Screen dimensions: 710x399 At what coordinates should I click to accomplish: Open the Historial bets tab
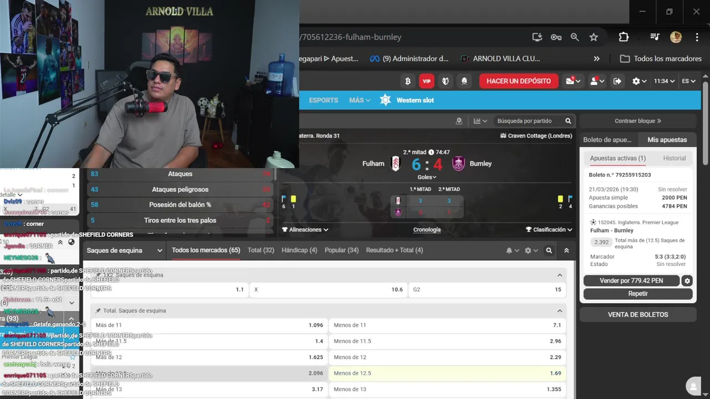tap(674, 158)
